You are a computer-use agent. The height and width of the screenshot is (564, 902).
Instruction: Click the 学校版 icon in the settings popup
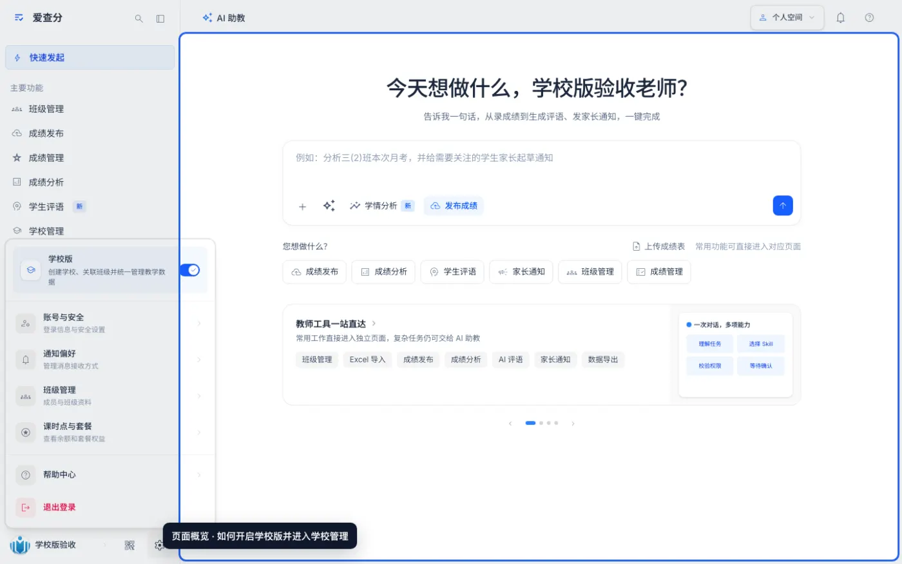(x=30, y=270)
